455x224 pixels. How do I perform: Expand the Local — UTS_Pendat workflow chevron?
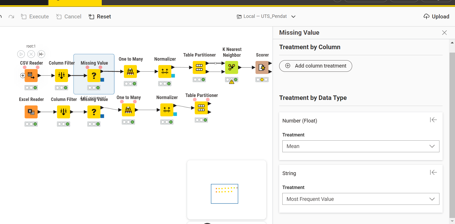[x=293, y=17]
